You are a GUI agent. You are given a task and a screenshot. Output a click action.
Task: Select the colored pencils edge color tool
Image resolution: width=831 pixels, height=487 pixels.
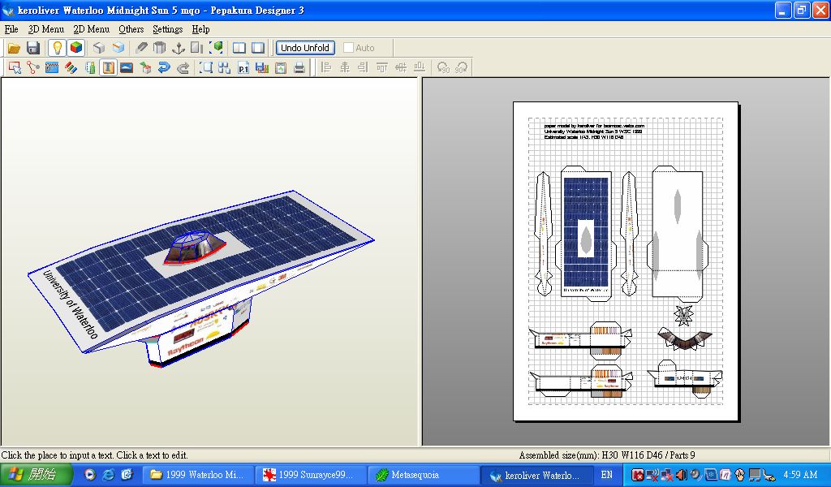(71, 68)
